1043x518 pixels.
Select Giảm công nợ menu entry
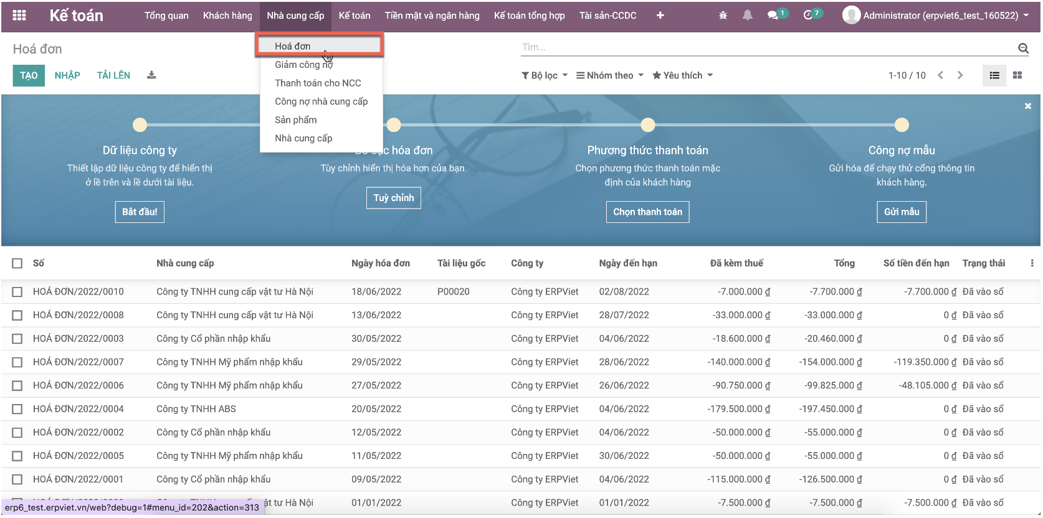pos(304,65)
